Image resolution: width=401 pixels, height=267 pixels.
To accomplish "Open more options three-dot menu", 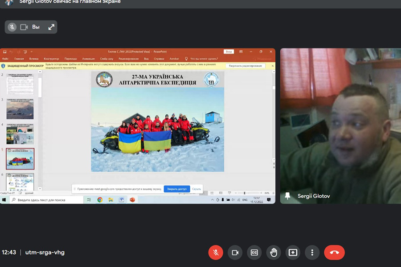I will (x=312, y=252).
